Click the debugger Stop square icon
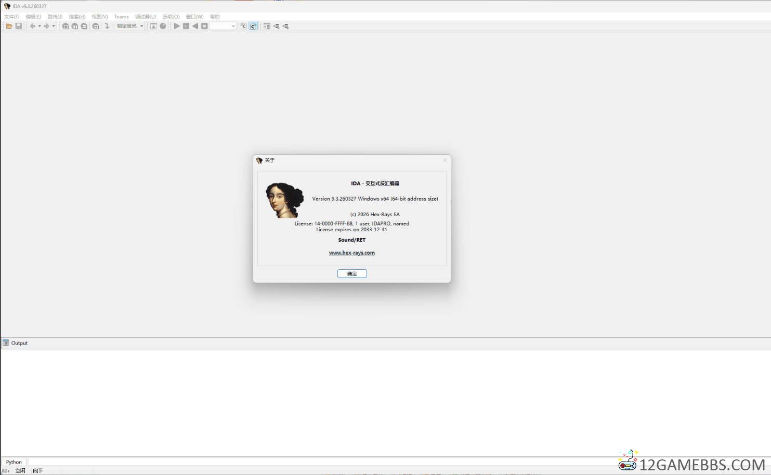The width and height of the screenshot is (771, 475). tap(204, 26)
